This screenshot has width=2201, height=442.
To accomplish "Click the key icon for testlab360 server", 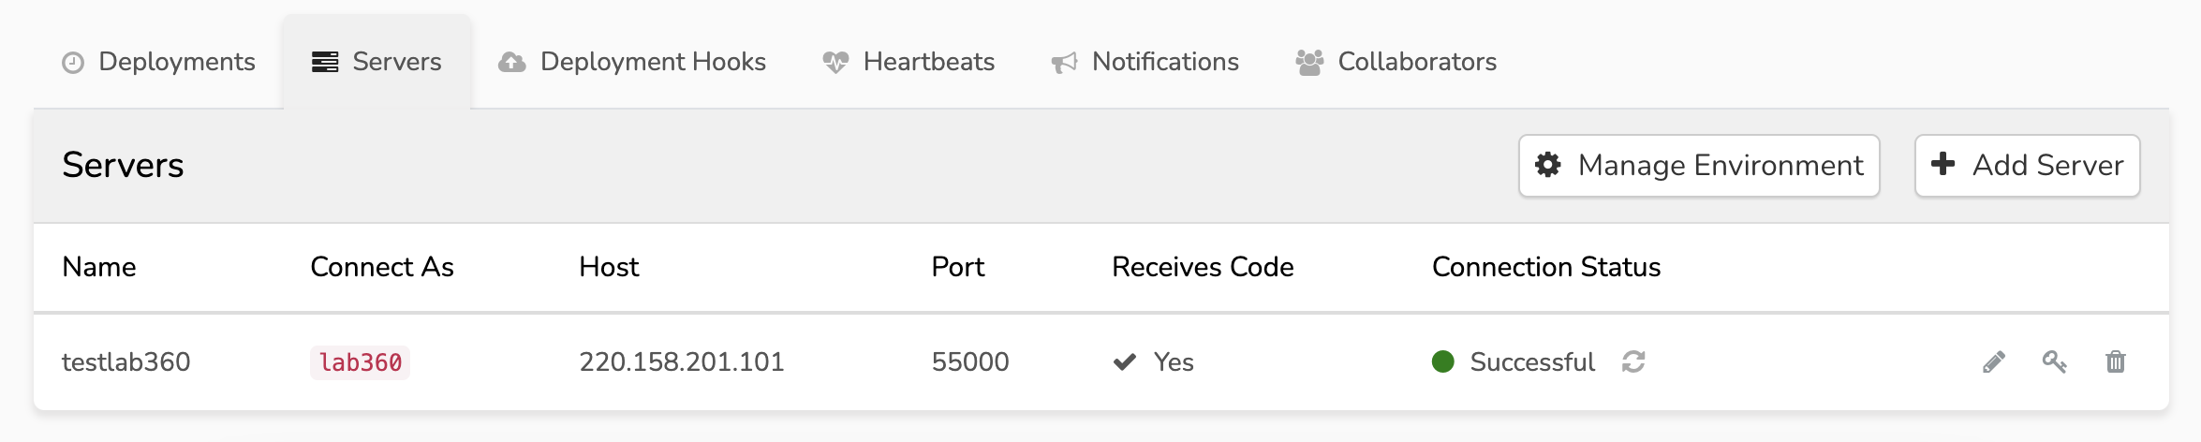I will pyautogui.click(x=2055, y=362).
